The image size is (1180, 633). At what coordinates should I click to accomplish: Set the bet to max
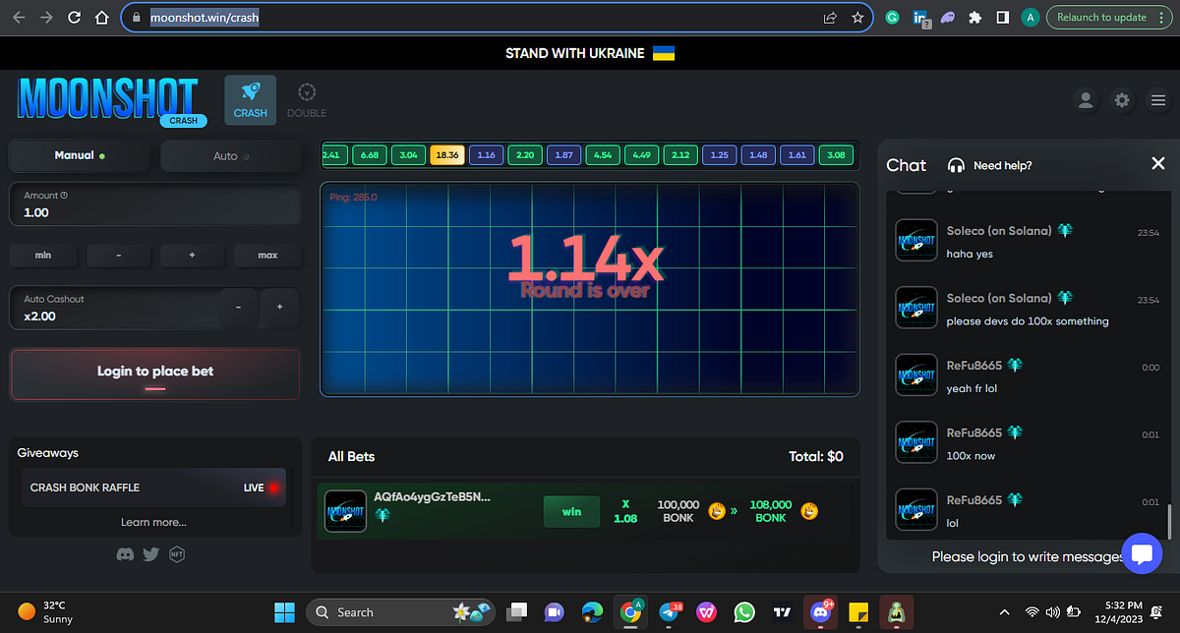(x=267, y=256)
